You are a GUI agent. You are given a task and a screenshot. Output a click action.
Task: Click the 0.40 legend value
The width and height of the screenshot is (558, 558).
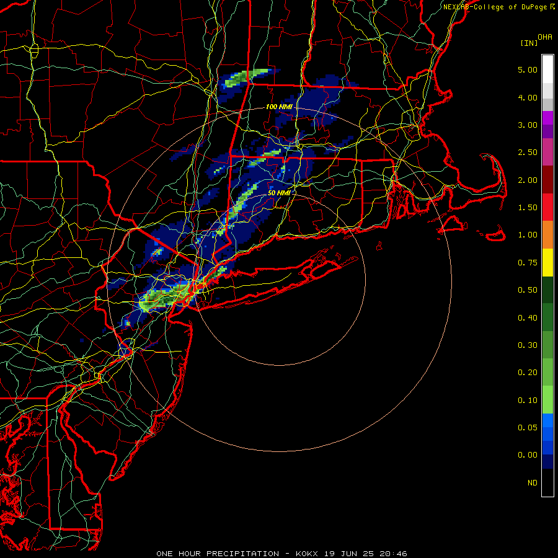pyautogui.click(x=528, y=318)
